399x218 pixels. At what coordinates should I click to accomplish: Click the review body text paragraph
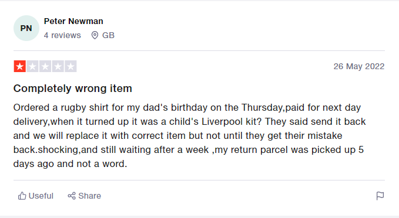(190, 135)
